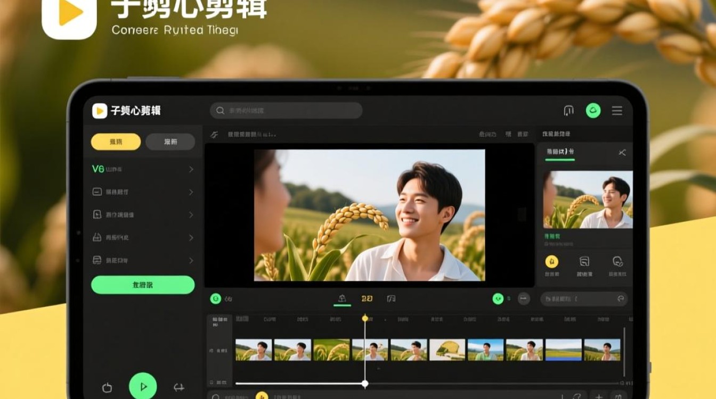Select the yellow pill tab in sidebar
The width and height of the screenshot is (716, 399).
coord(116,142)
